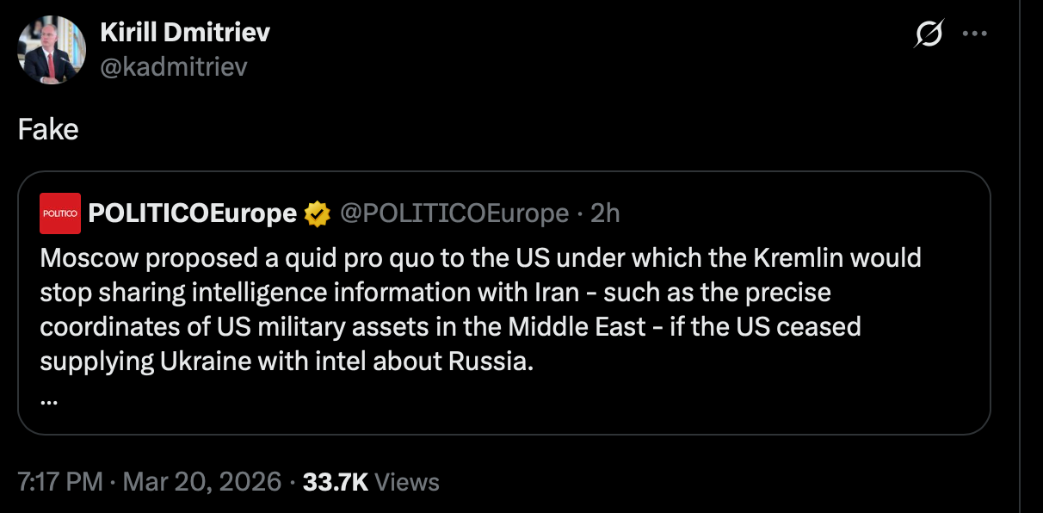1043x513 pixels.
Task: Click the POLITICO red logo avatar
Action: pyautogui.click(x=60, y=213)
